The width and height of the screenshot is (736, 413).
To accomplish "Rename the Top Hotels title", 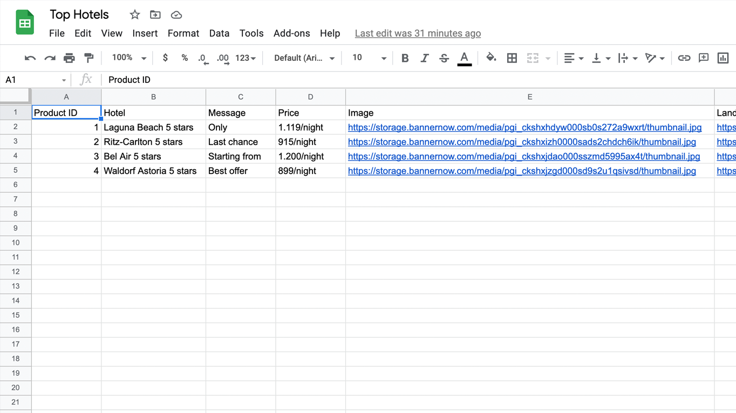I will tap(79, 15).
